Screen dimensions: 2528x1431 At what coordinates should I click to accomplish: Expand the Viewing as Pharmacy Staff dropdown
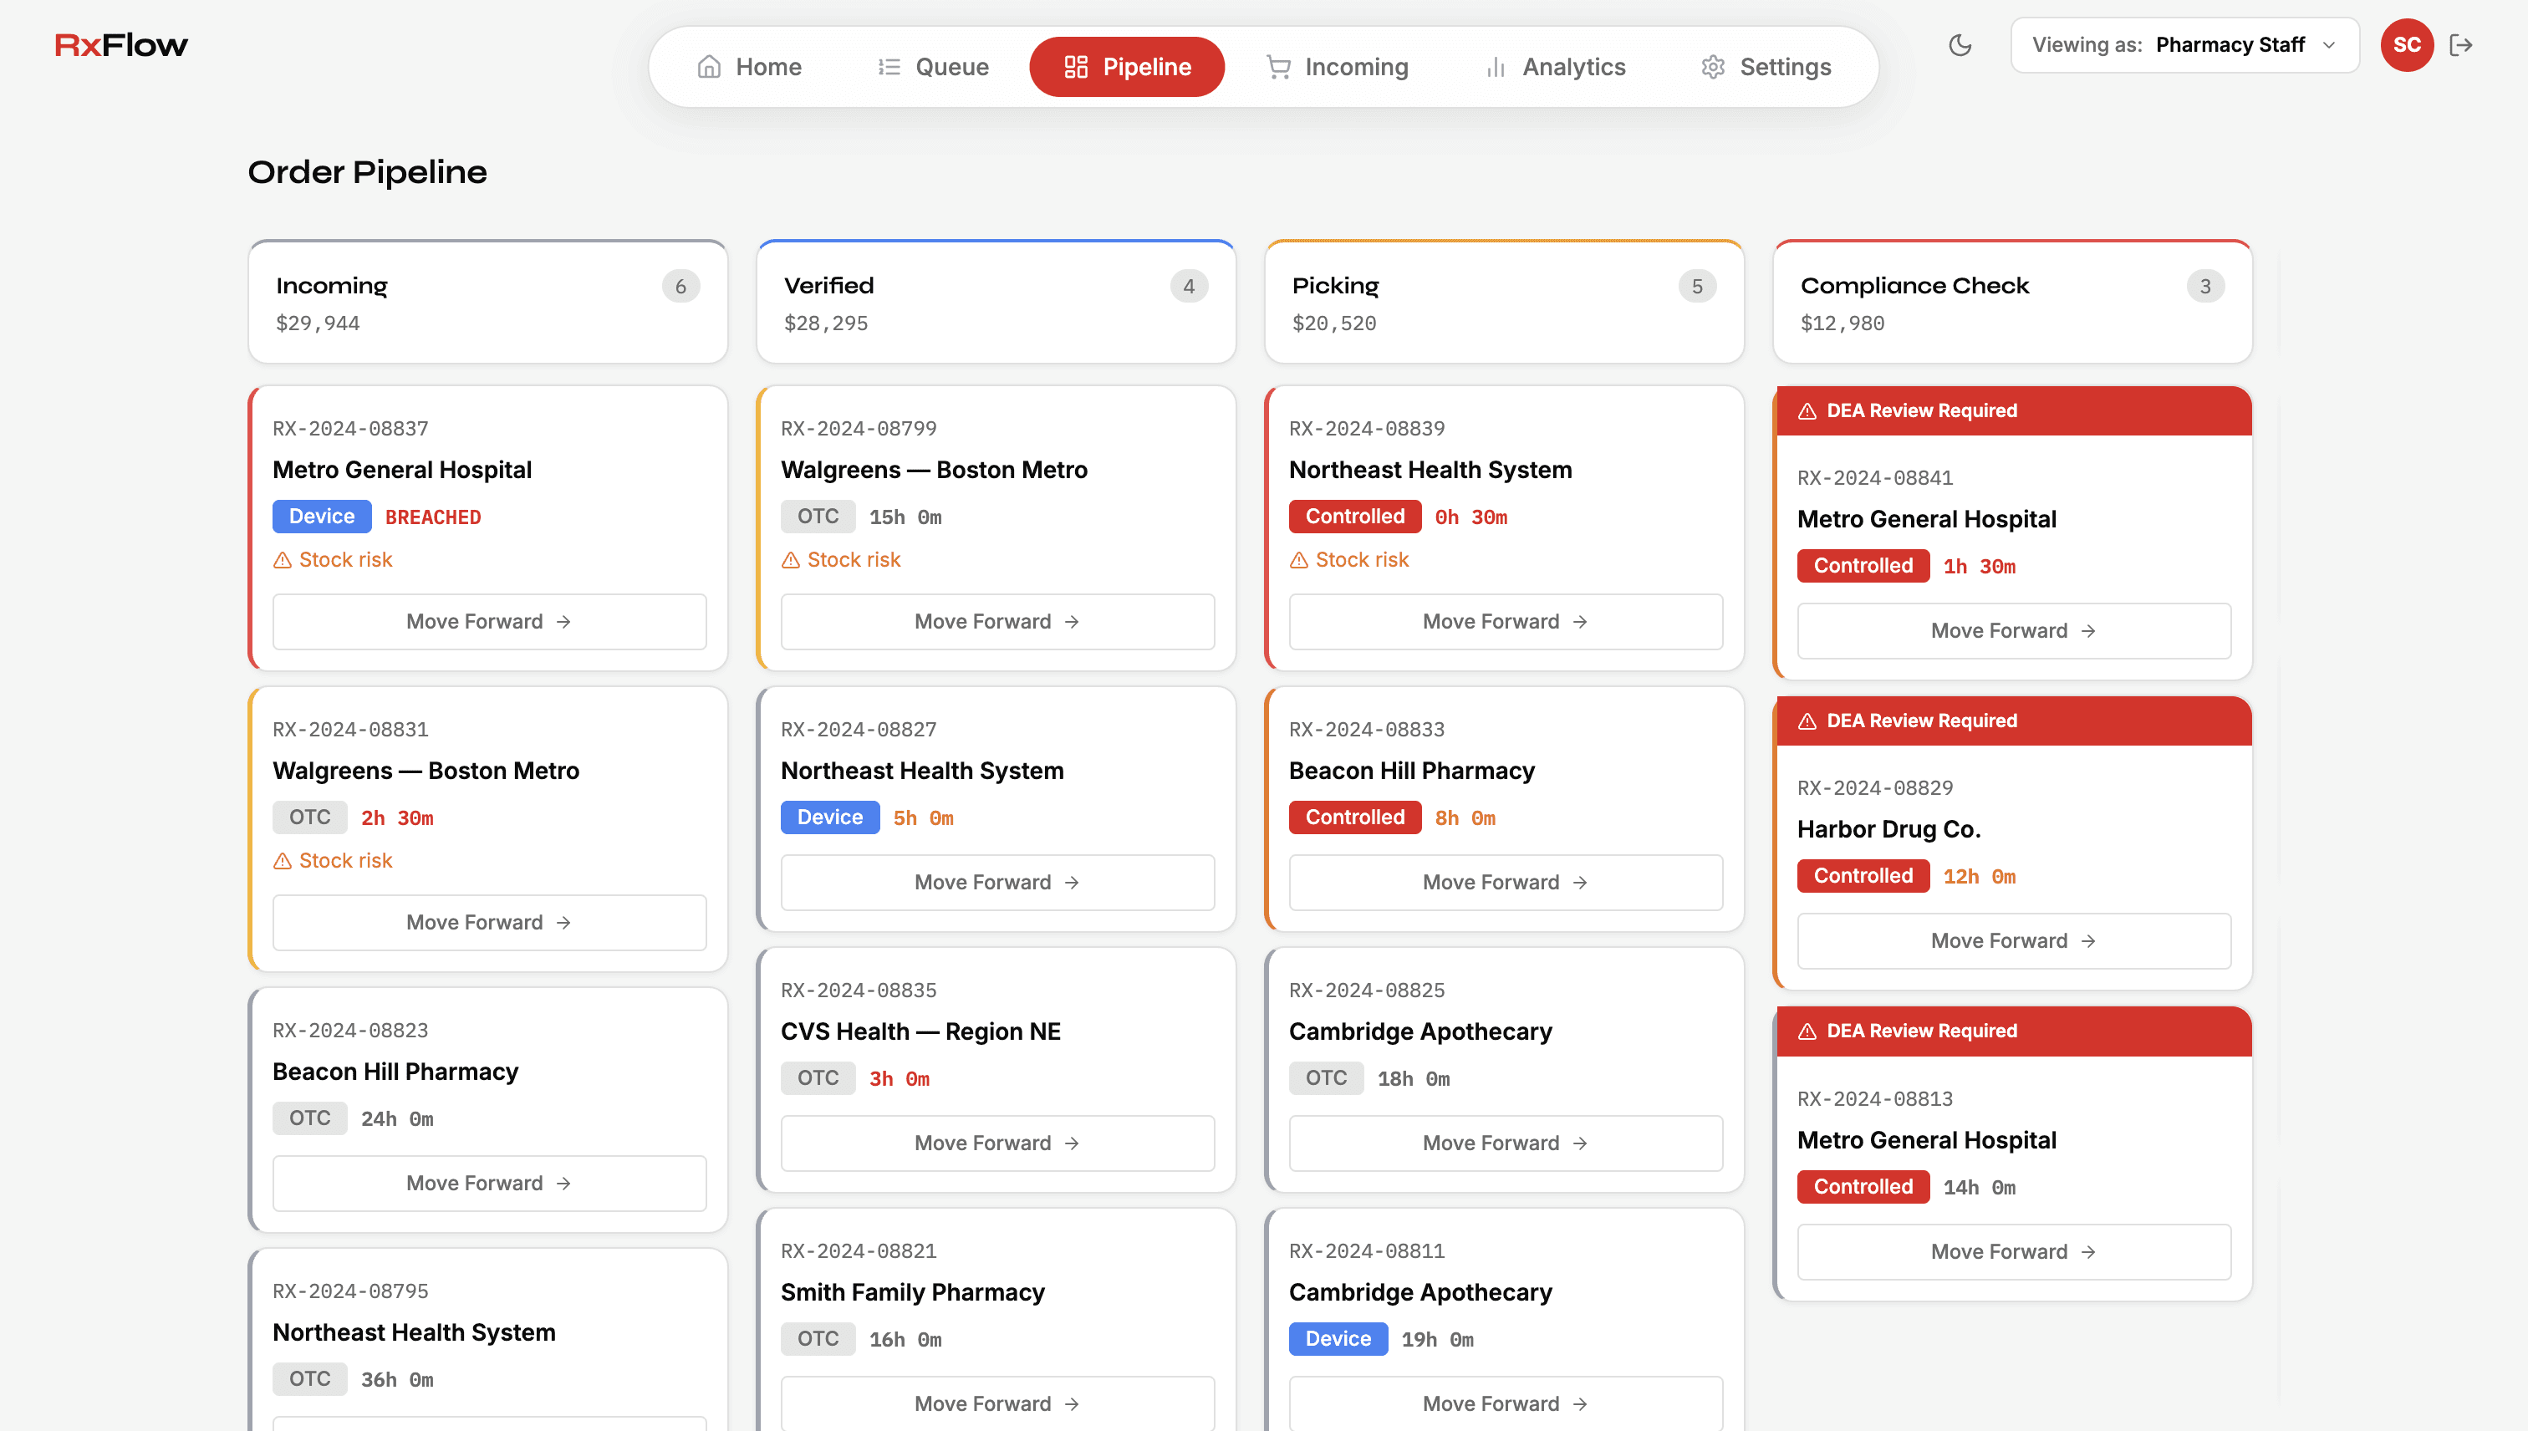pos(2184,45)
